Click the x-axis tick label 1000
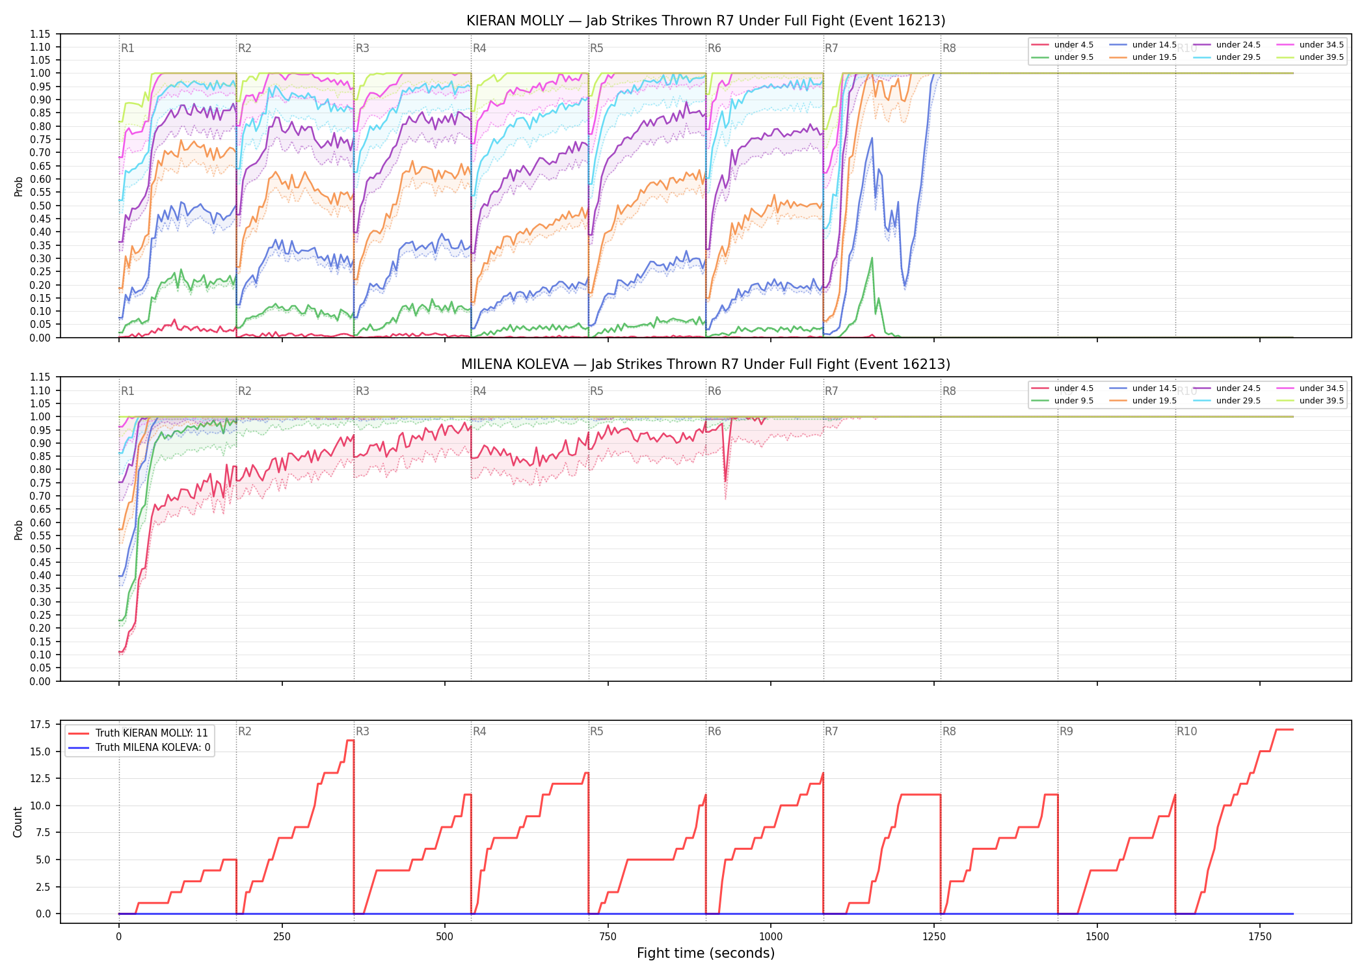The width and height of the screenshot is (1366, 976). 771,937
